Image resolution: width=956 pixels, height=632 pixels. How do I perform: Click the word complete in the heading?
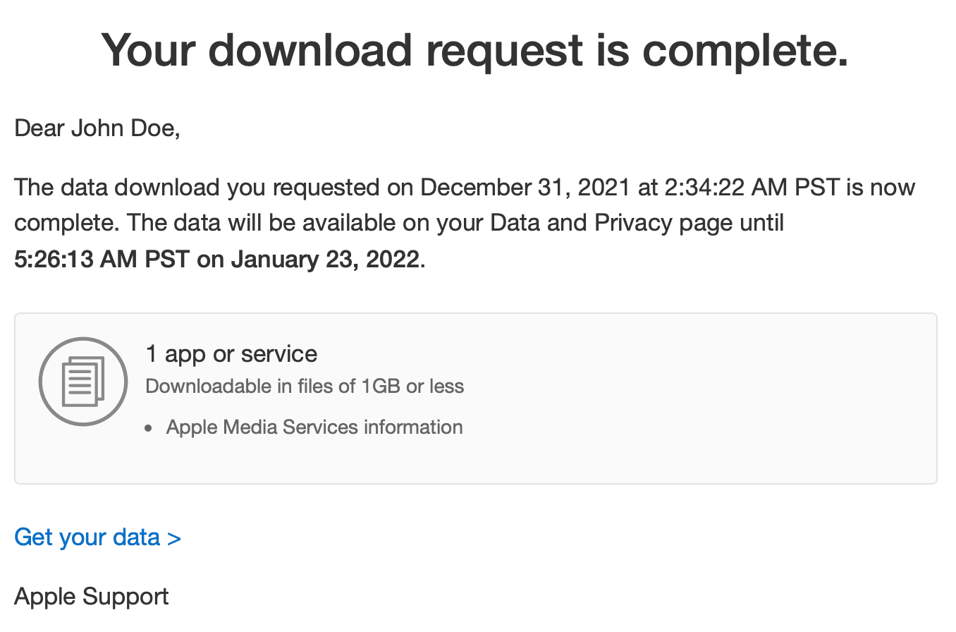pyautogui.click(x=744, y=50)
